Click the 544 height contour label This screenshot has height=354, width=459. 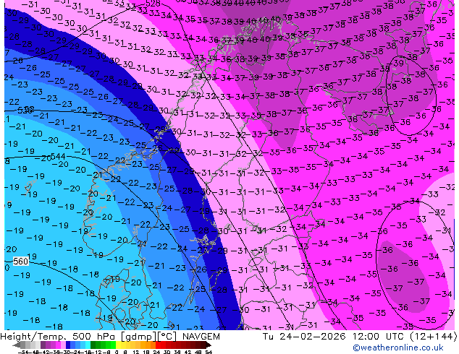[58, 156]
